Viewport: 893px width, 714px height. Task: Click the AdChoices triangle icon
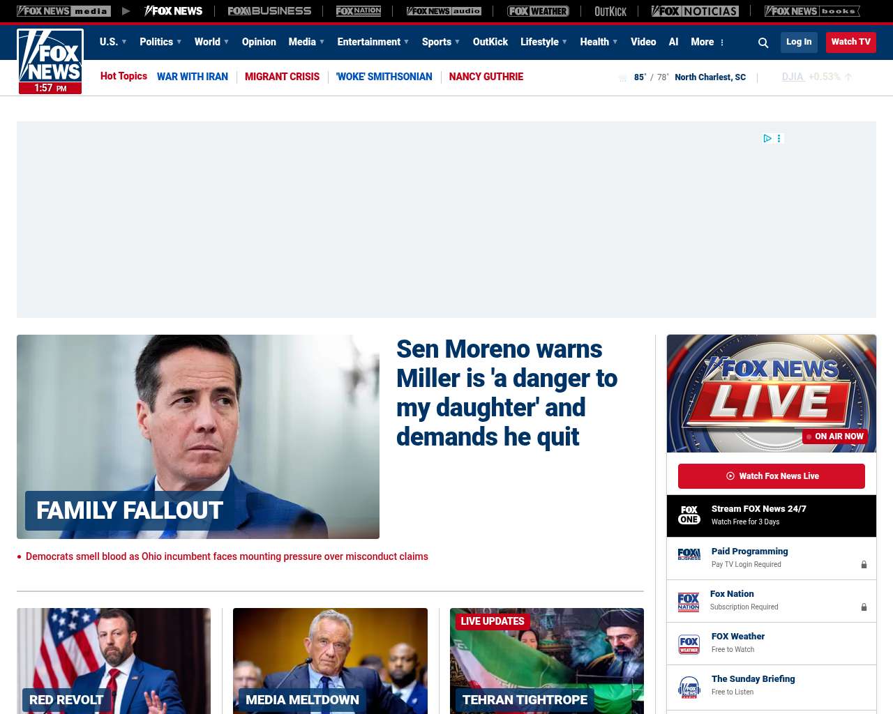[767, 138]
